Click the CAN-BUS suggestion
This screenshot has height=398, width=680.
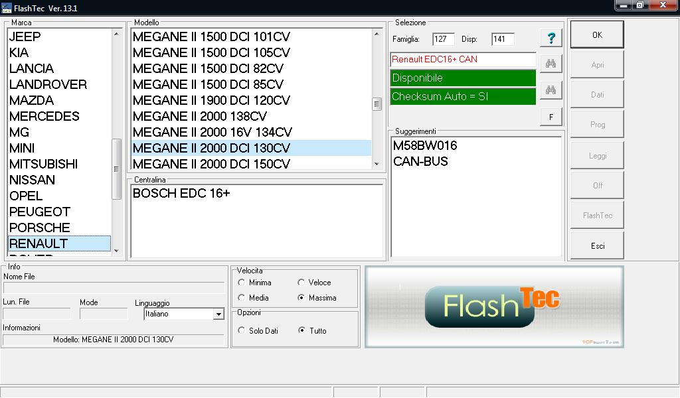pos(476,162)
